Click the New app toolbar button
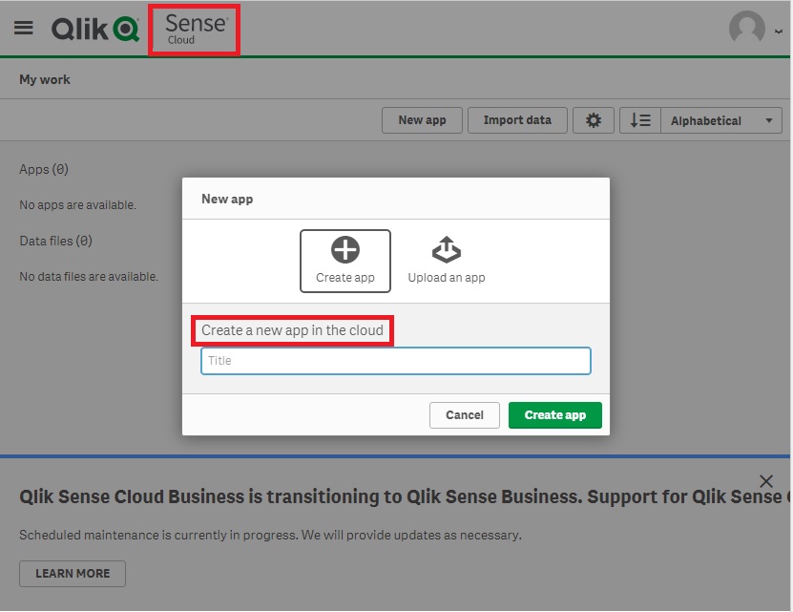This screenshot has width=793, height=612. (x=422, y=120)
